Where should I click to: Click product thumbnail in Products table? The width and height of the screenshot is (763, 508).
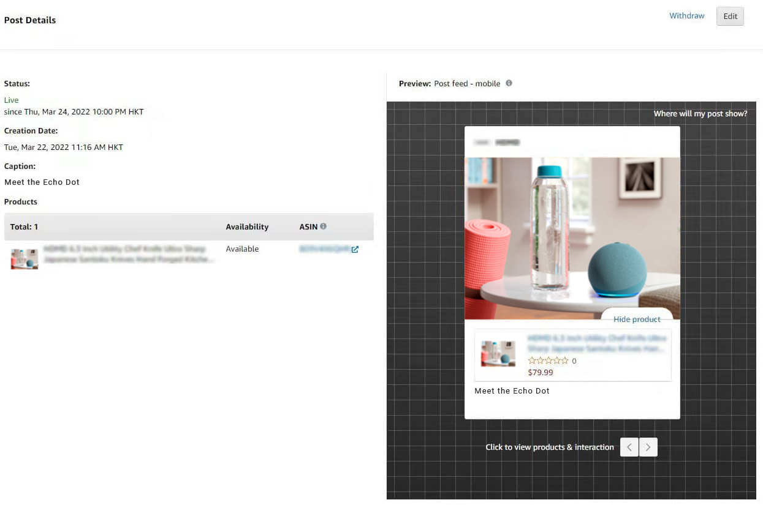pyautogui.click(x=25, y=258)
